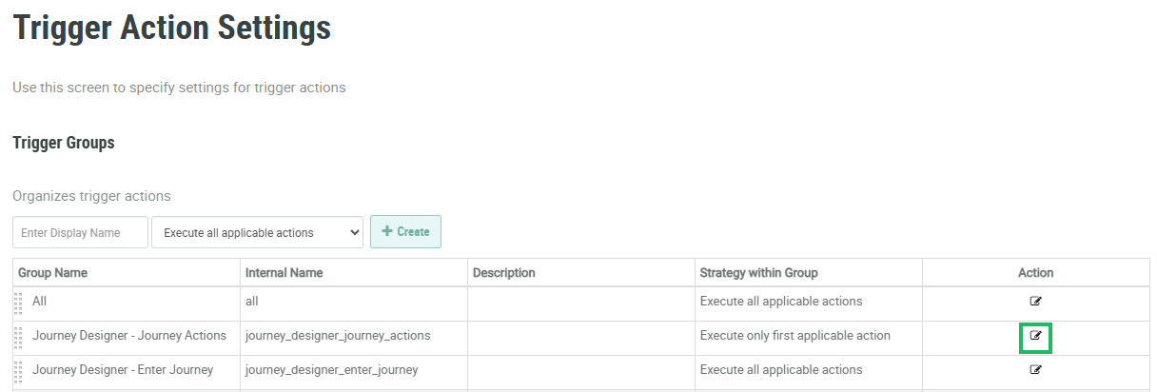Click the Execute only first applicable action cell
The height and width of the screenshot is (392, 1157).
point(795,336)
